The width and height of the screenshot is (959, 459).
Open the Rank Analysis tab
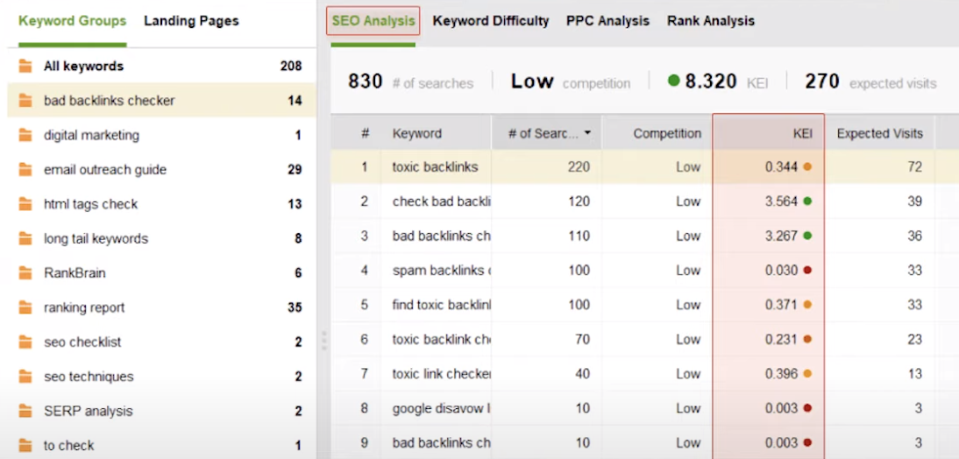710,21
